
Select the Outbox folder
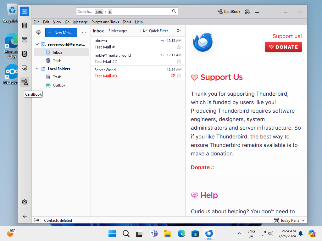pos(61,85)
